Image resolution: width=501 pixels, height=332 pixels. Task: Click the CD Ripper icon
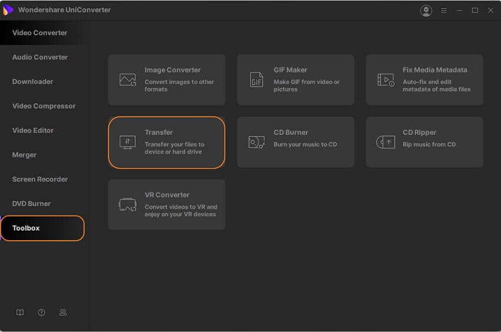coord(385,142)
